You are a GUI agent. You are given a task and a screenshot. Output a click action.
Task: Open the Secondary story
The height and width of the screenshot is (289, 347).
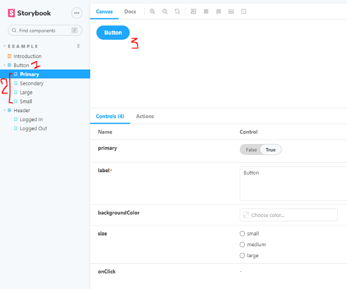click(x=31, y=83)
